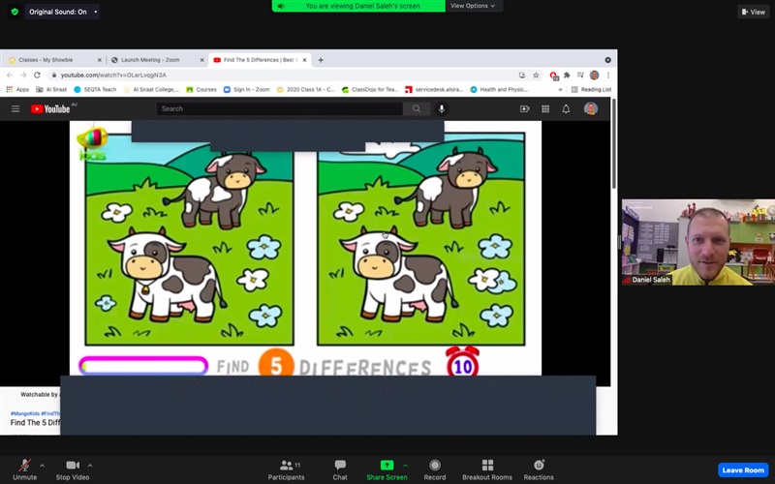
Task: Open video options arrow beside Stop Video
Action: click(x=90, y=466)
